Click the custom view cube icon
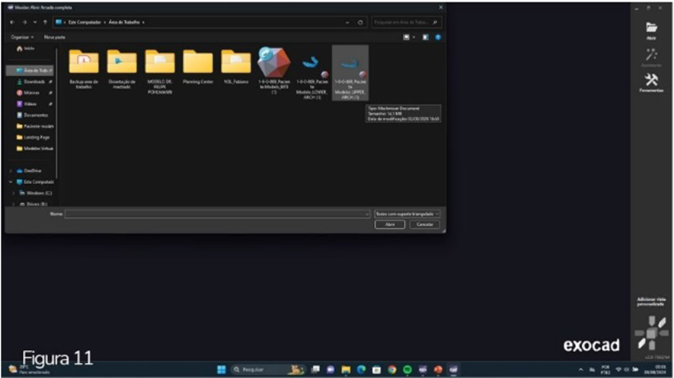The image size is (674, 378). [650, 332]
